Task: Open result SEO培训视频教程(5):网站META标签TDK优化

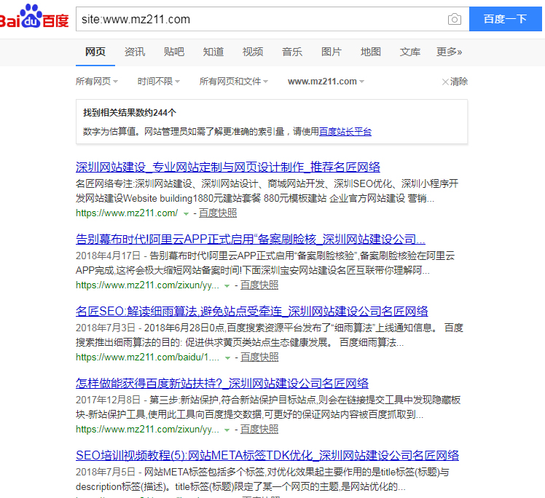Action: pyautogui.click(x=267, y=455)
